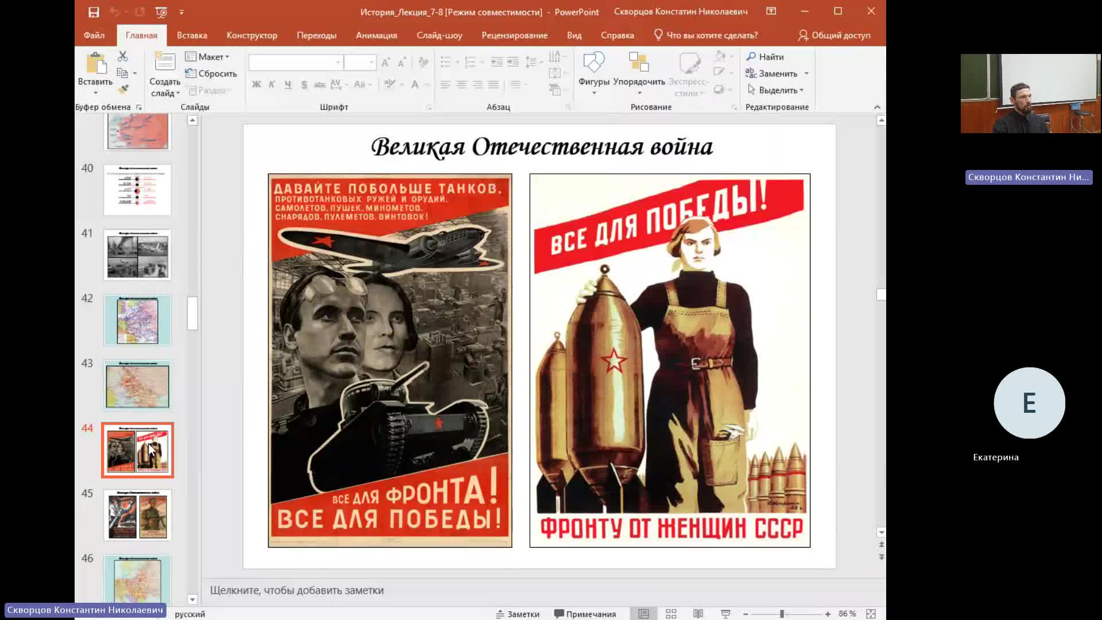
Task: Switch to the Конструктор tab
Action: [252, 35]
